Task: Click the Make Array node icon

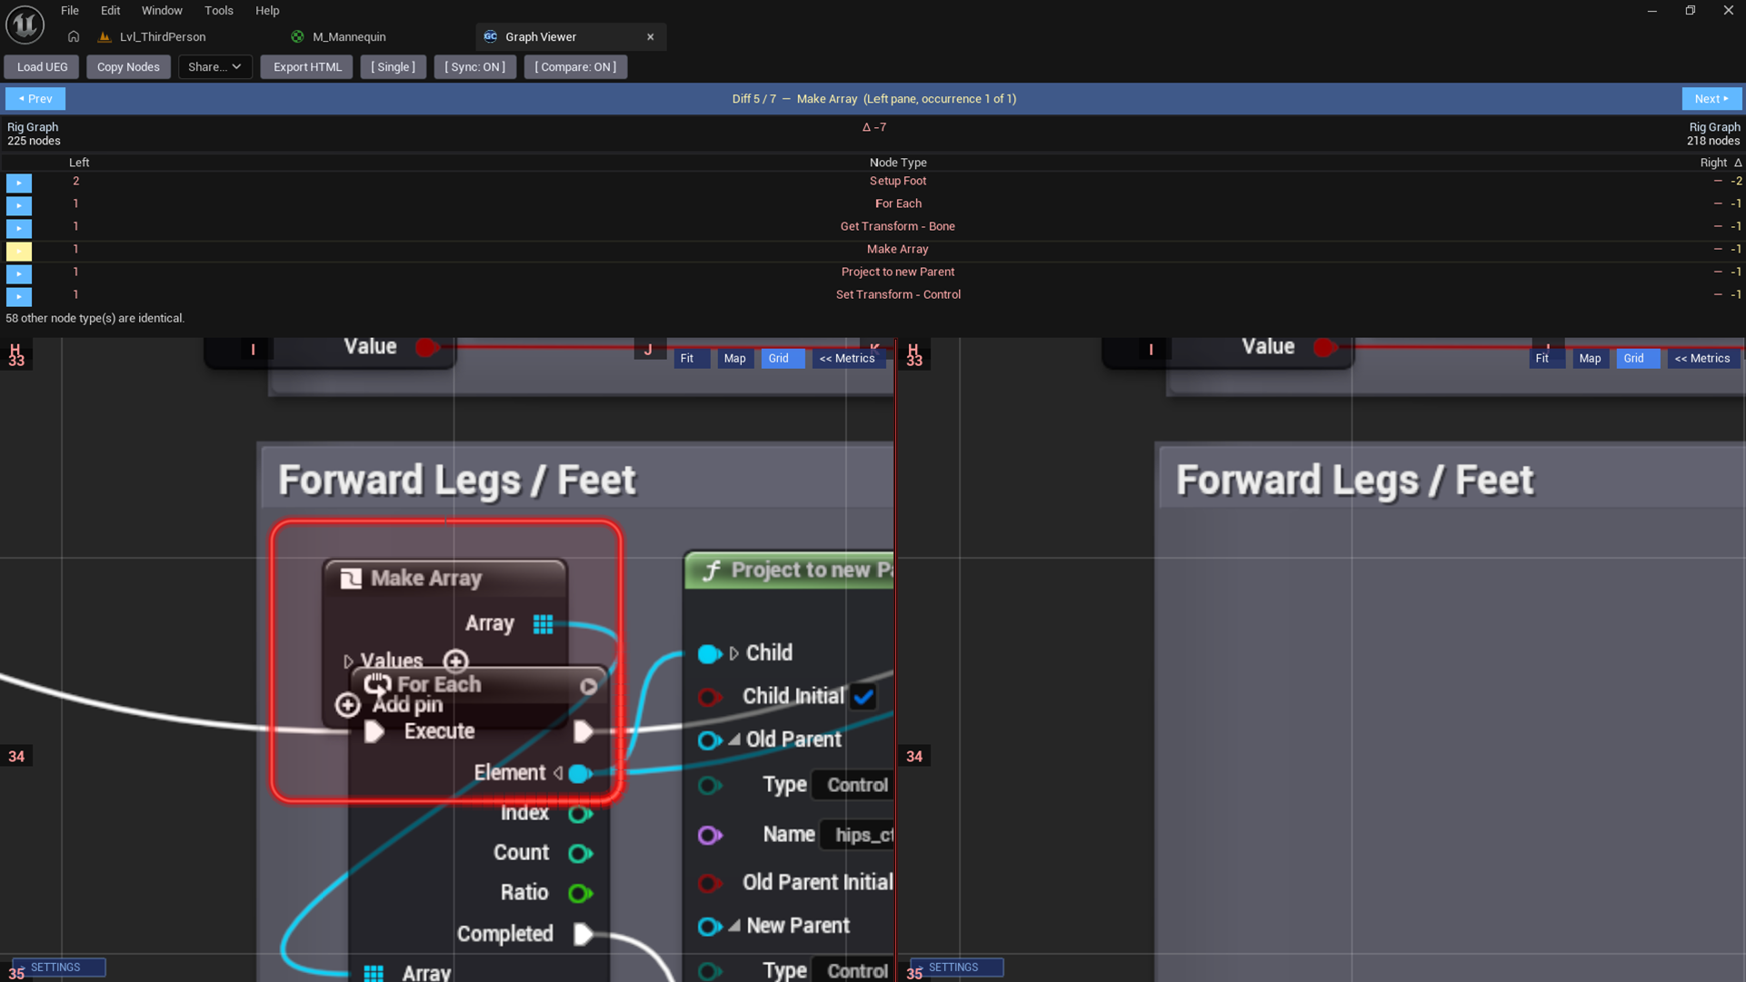Action: click(351, 579)
